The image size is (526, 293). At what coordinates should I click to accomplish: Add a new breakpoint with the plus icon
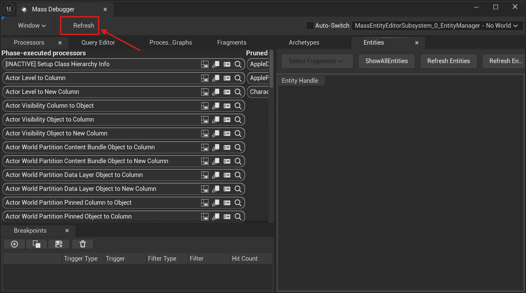[14, 244]
